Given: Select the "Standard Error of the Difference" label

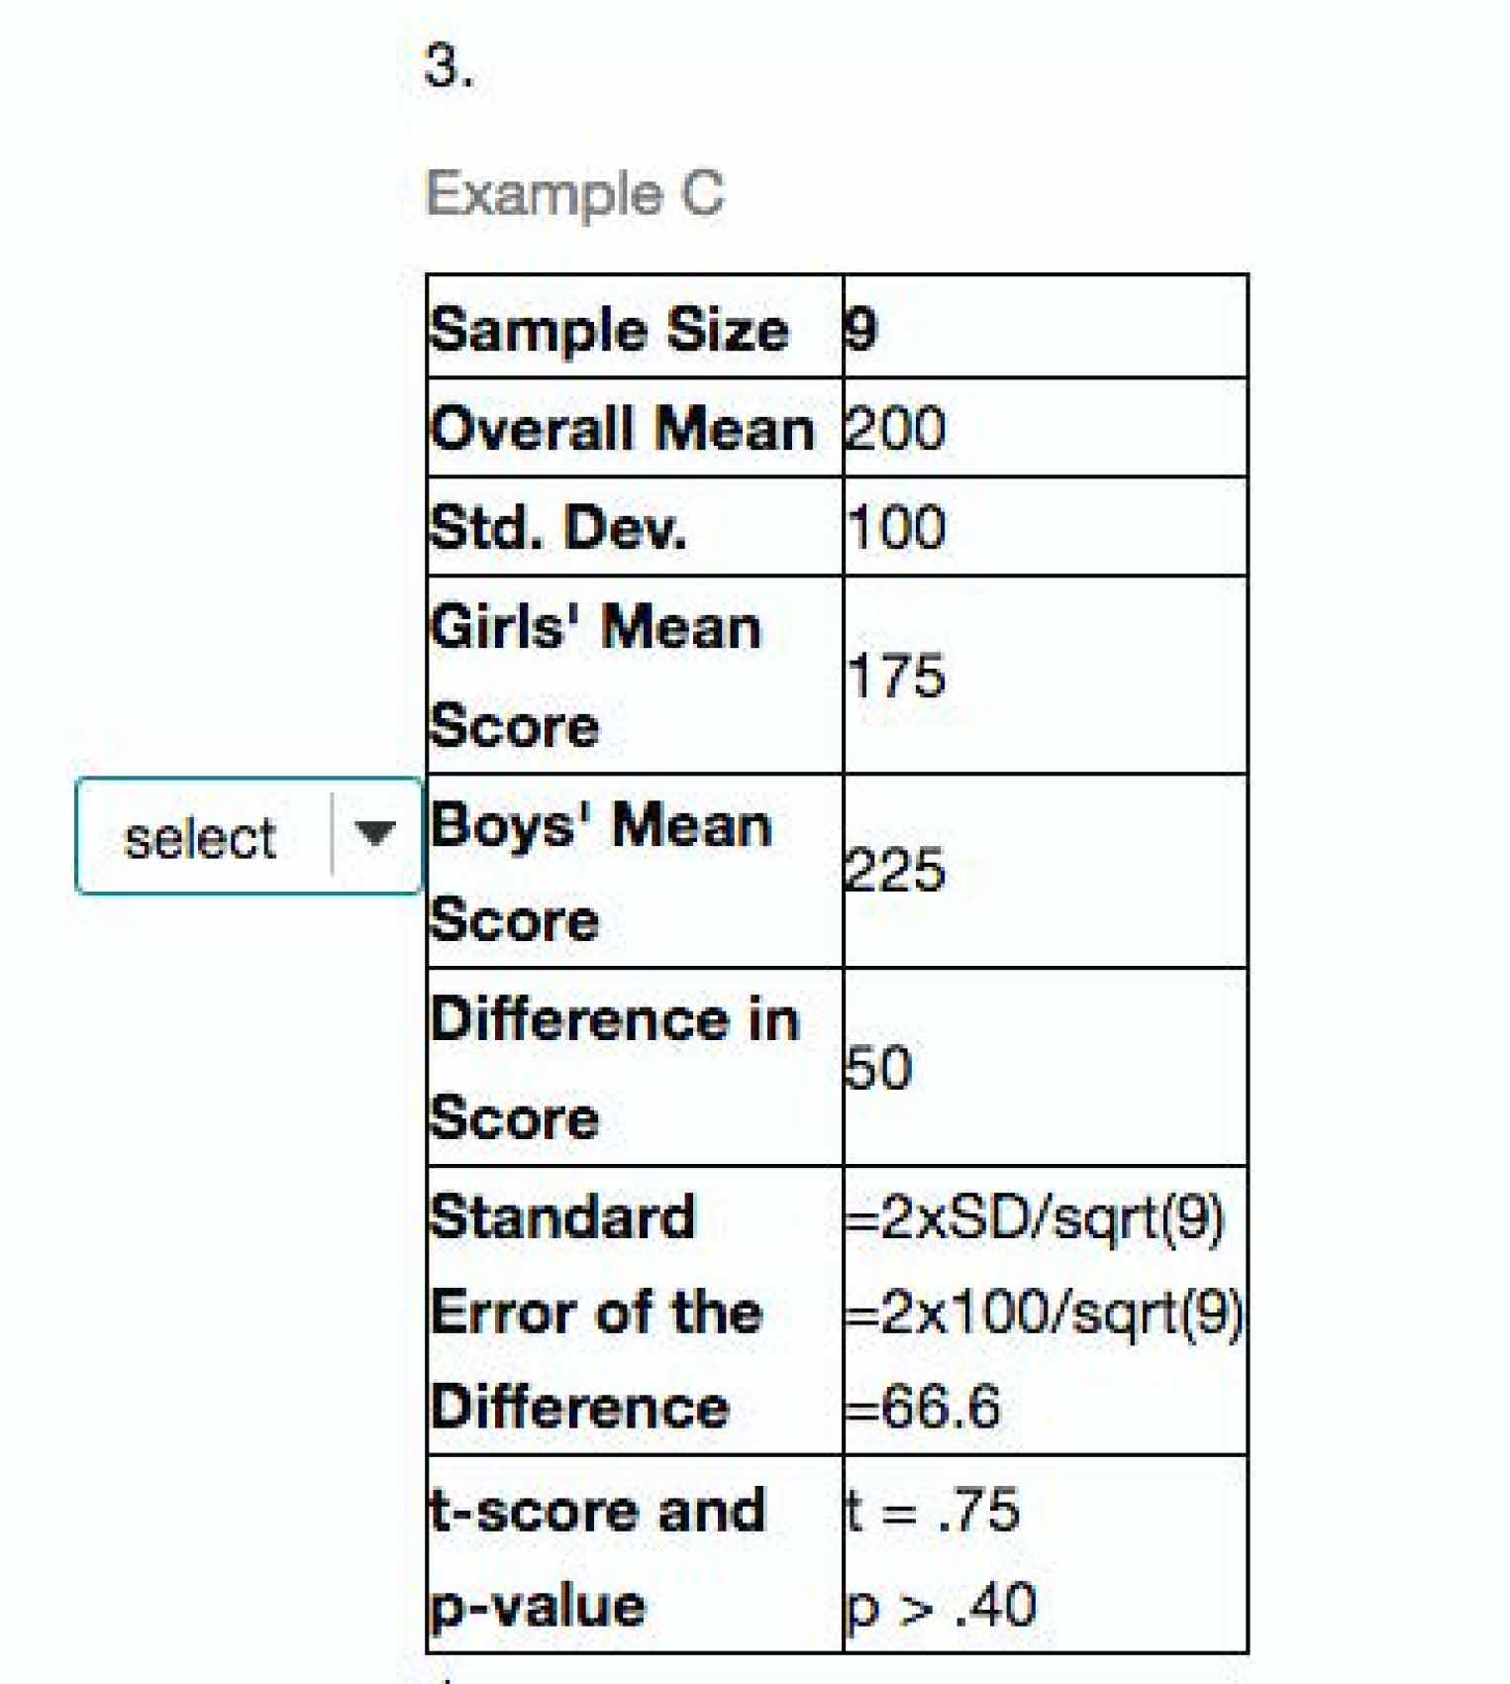Looking at the screenshot, I should click(x=596, y=1312).
